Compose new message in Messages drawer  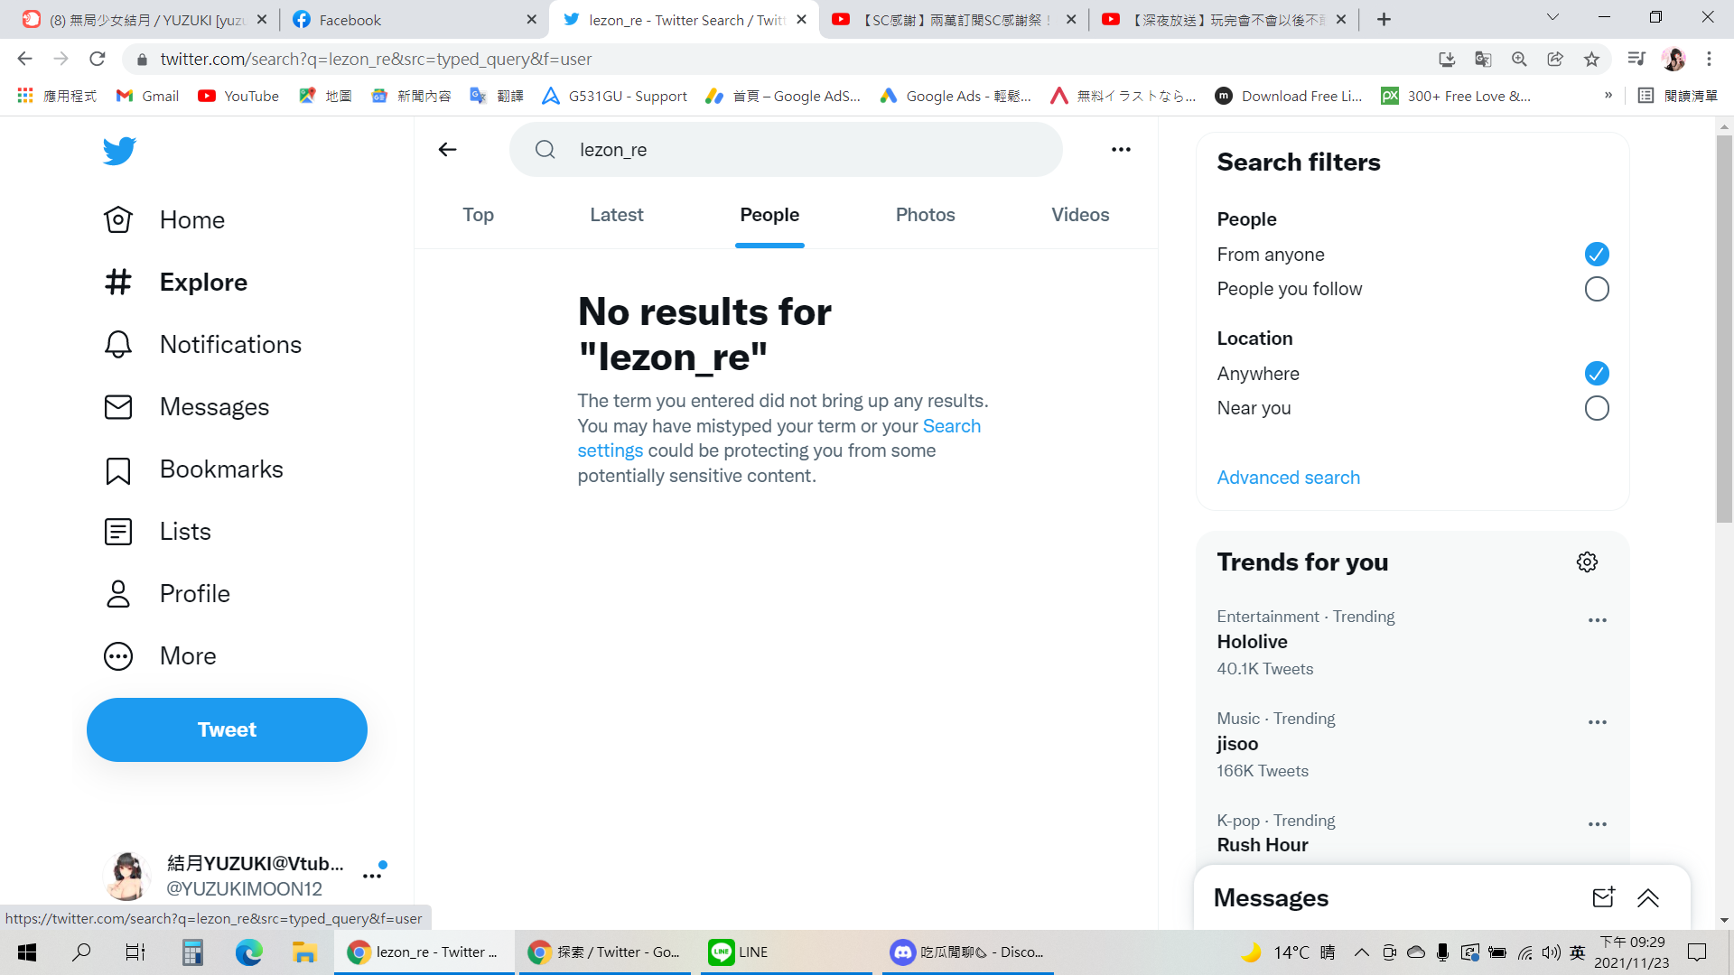click(1603, 897)
